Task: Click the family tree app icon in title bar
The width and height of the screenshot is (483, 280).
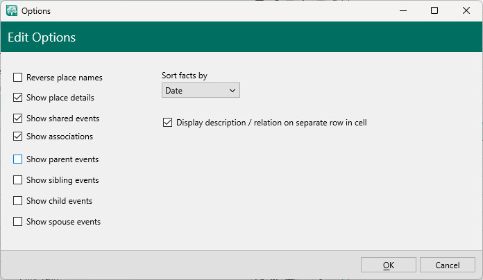Action: (12, 11)
